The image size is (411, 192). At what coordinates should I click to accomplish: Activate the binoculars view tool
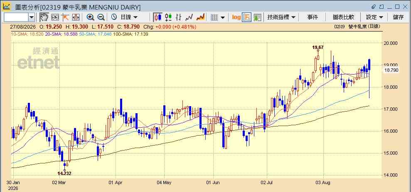pos(55,17)
